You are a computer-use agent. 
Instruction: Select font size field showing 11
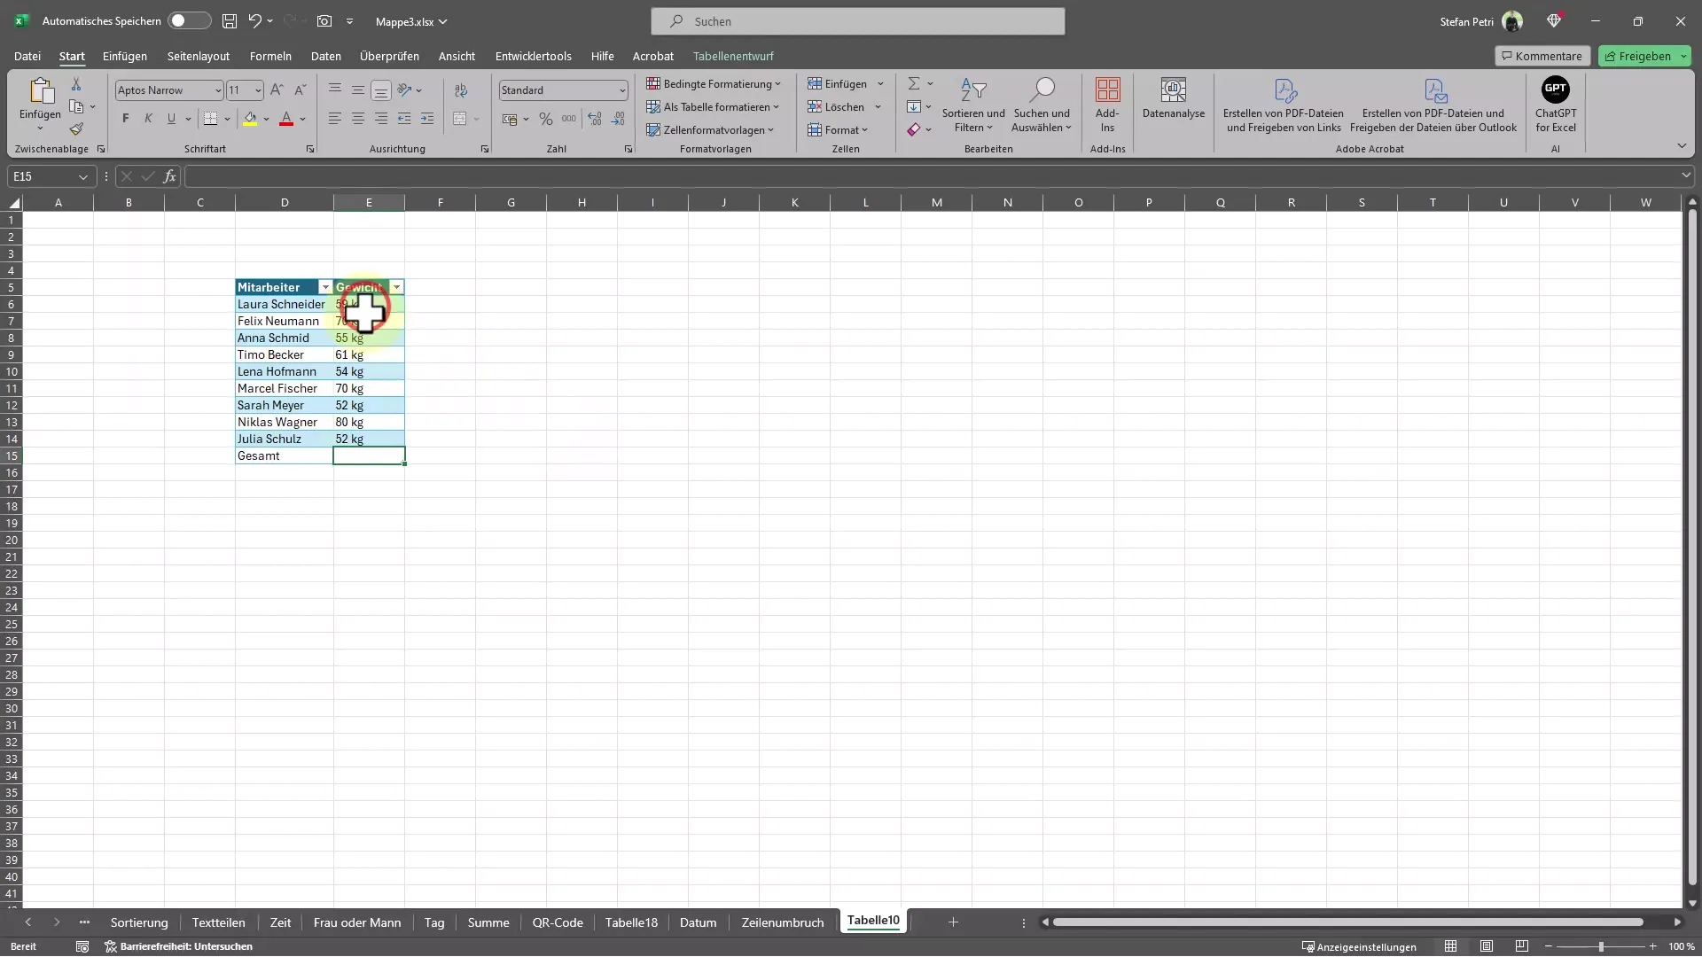coord(238,90)
